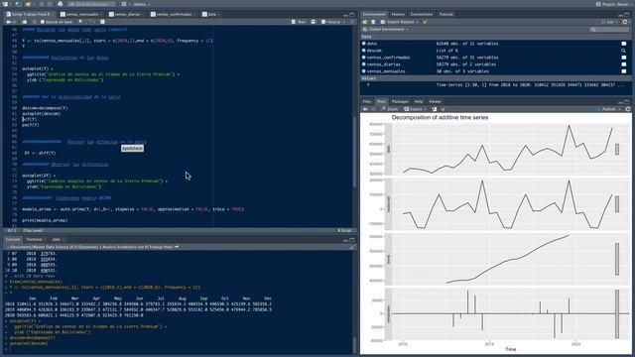This screenshot has width=635, height=357.
Task: Click the new file icon in main toolbar
Action: coord(5,4)
